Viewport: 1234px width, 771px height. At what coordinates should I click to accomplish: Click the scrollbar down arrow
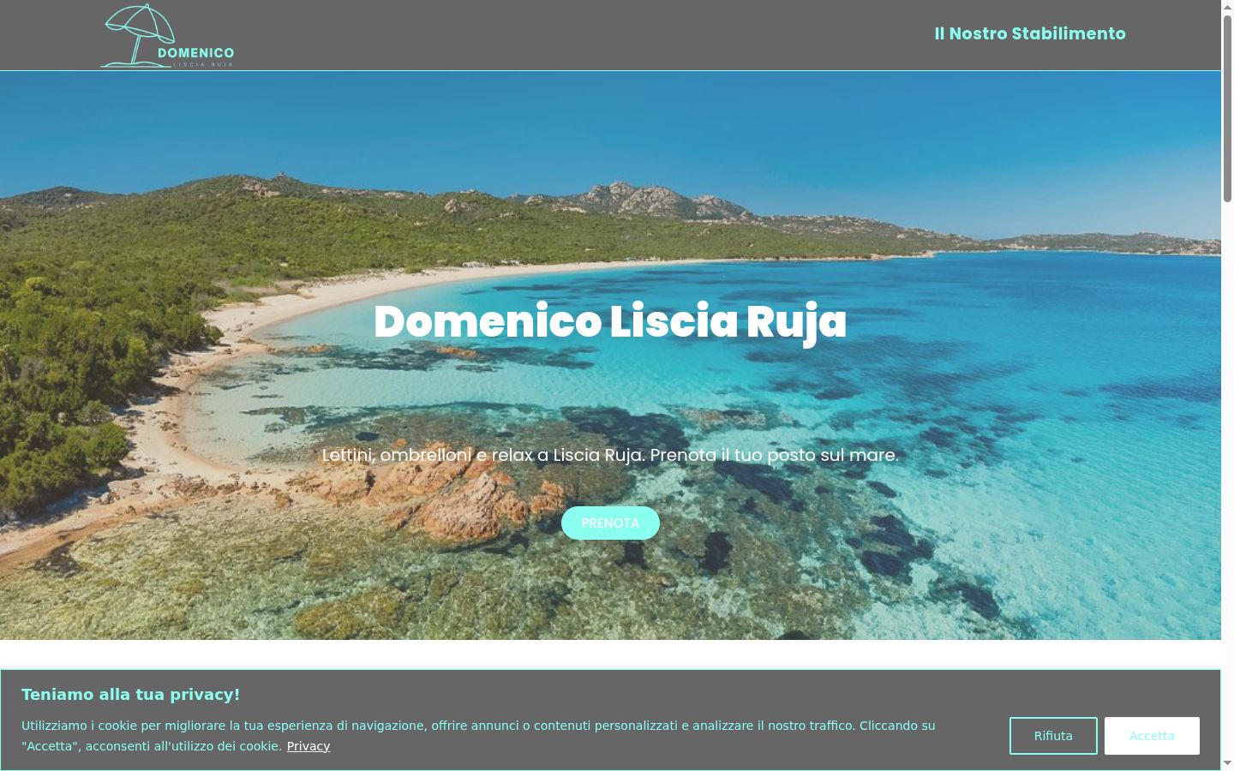[x=1227, y=762]
